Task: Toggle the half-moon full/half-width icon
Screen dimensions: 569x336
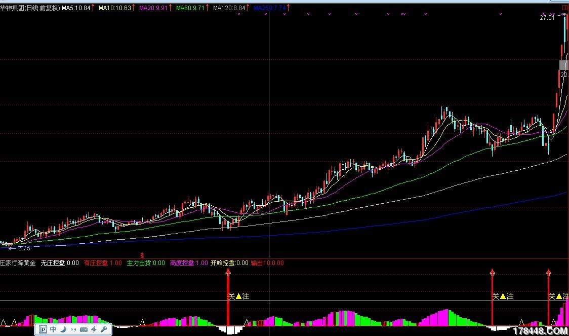Action: point(63,329)
